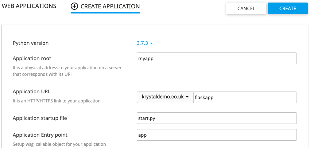Click the Application URL label
This screenshot has width=310, height=148.
32,92
